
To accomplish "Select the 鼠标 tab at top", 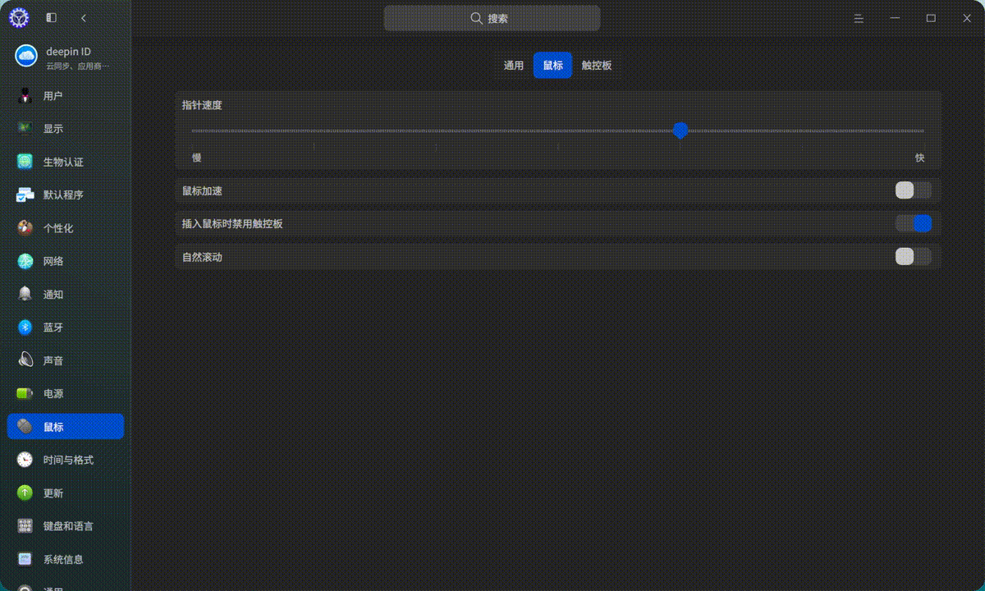I will (552, 66).
